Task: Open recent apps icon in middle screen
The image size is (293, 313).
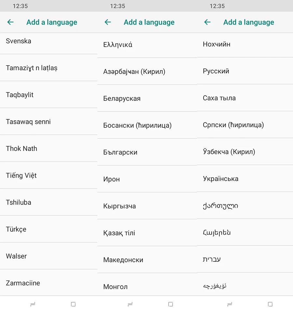Action: [x=130, y=304]
